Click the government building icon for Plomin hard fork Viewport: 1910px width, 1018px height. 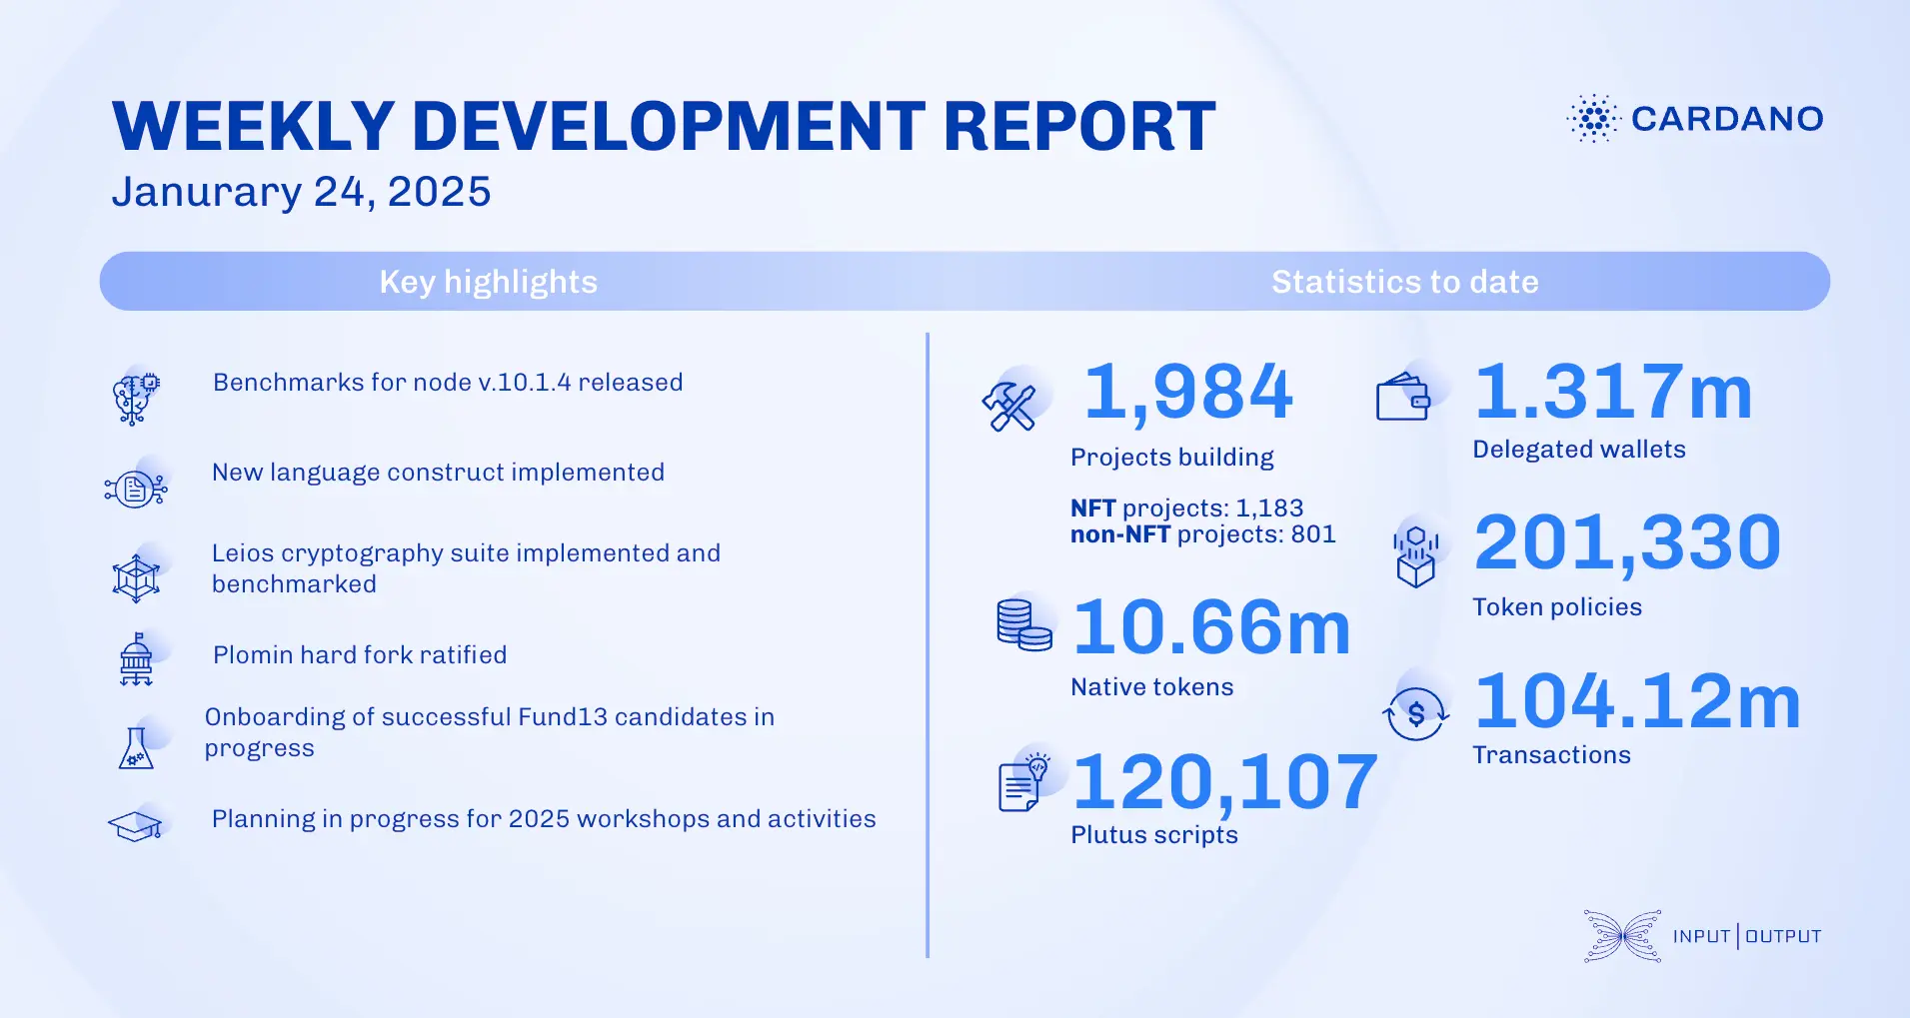tap(135, 654)
